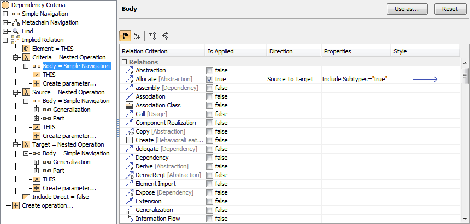Enable the Abstraction relation checkbox
Image resolution: width=470 pixels, height=224 pixels.
pos(210,70)
